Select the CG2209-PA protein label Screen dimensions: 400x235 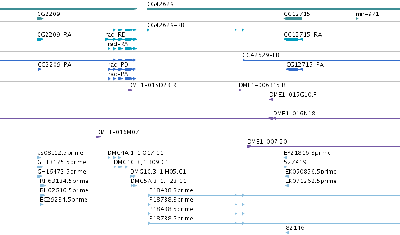[x=55, y=64]
